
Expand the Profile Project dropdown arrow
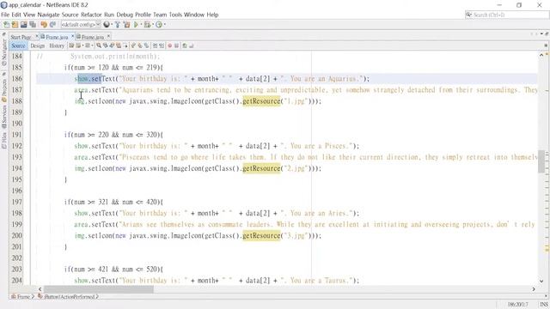point(164,25)
